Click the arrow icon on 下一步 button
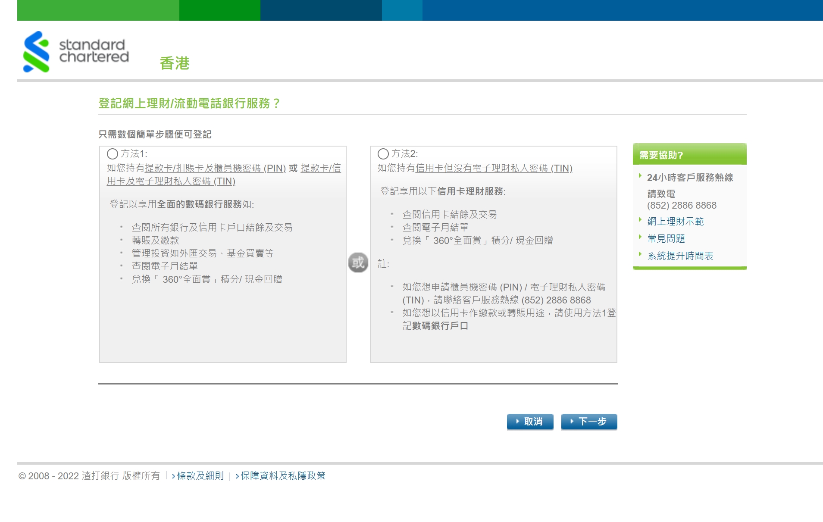 pyautogui.click(x=572, y=422)
